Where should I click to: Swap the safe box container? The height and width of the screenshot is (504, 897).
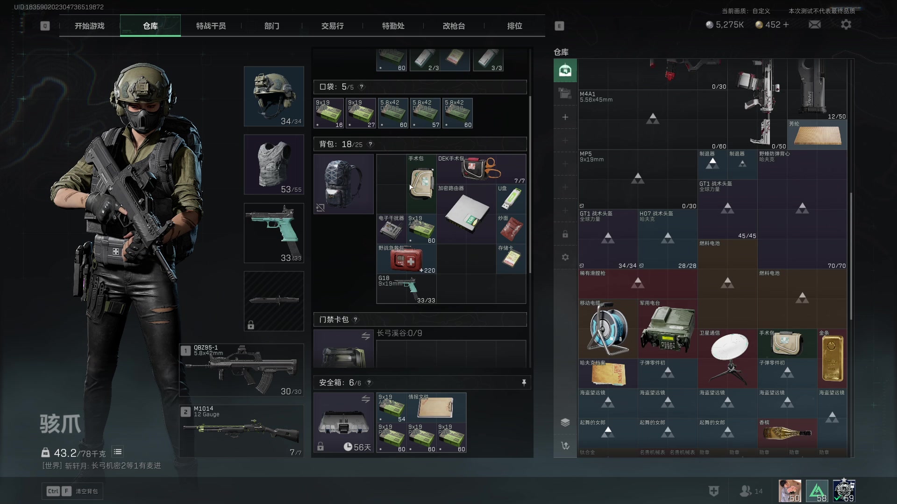pyautogui.click(x=366, y=399)
